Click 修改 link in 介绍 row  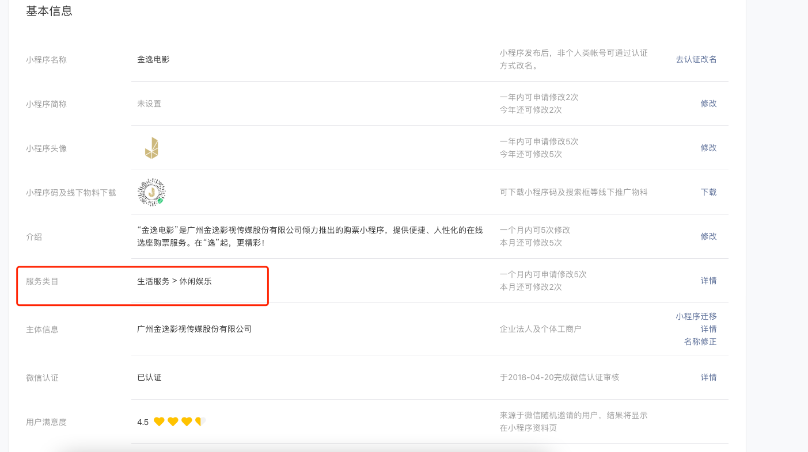click(708, 236)
